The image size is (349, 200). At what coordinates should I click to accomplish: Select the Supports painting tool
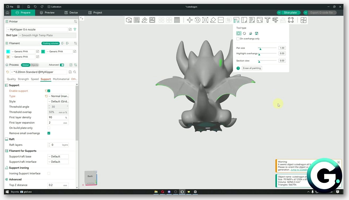[236, 20]
